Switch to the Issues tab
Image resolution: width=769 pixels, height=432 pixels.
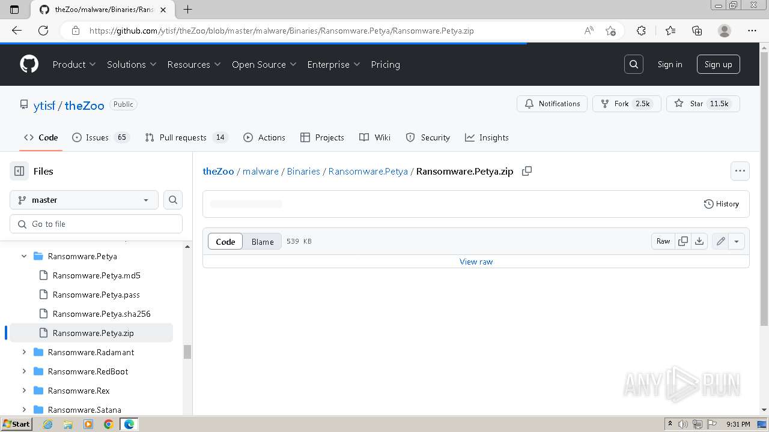[x=100, y=137]
